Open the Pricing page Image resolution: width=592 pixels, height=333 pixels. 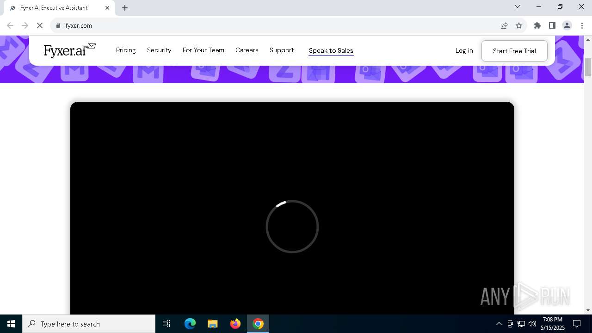click(126, 50)
